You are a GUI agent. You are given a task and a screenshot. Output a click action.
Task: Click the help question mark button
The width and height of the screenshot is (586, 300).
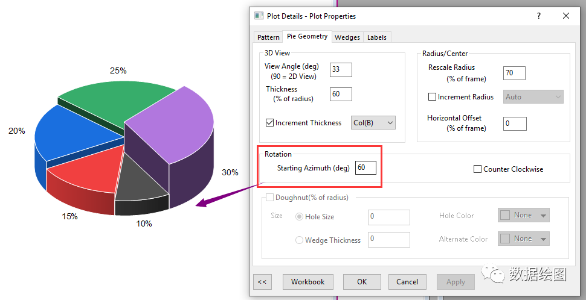tap(538, 16)
